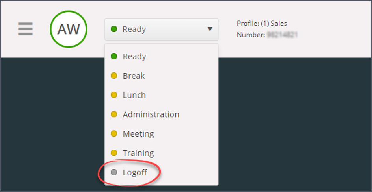Choose Lunch status option
This screenshot has height=192, width=372.
pyautogui.click(x=134, y=95)
